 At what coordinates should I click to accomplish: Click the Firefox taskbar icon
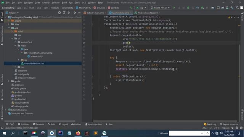point(78,133)
